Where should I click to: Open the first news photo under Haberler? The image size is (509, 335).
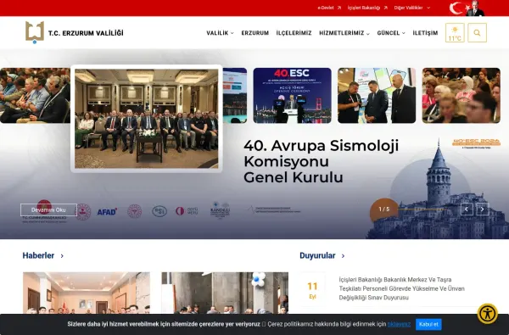[x=87, y=293]
